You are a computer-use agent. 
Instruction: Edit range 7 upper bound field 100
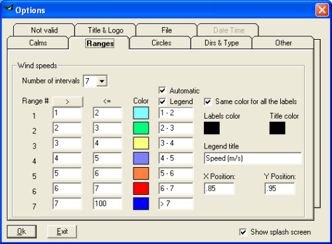pos(108,204)
